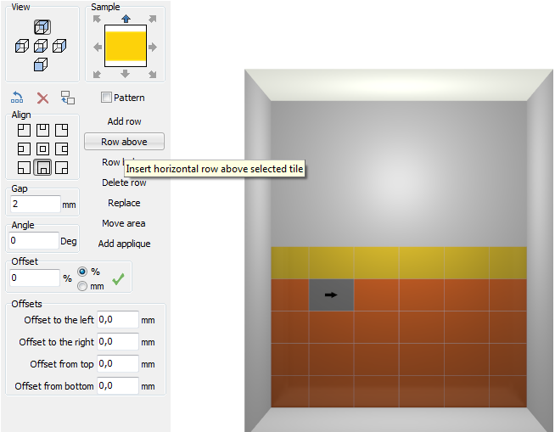Image resolution: width=555 pixels, height=432 pixels.
Task: Click the yellow tile row on wall
Action: tap(399, 263)
